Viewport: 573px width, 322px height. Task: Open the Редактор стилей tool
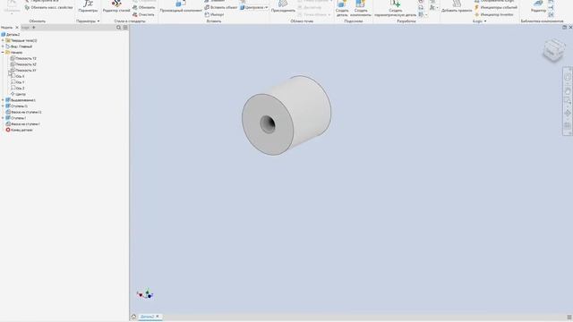[x=116, y=6]
